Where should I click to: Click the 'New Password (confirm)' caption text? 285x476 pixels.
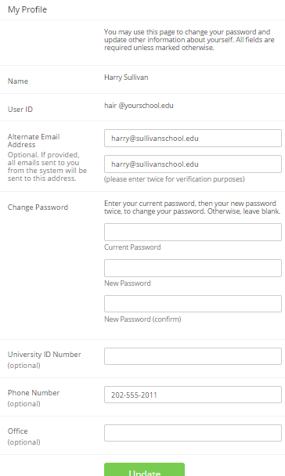coord(142,319)
